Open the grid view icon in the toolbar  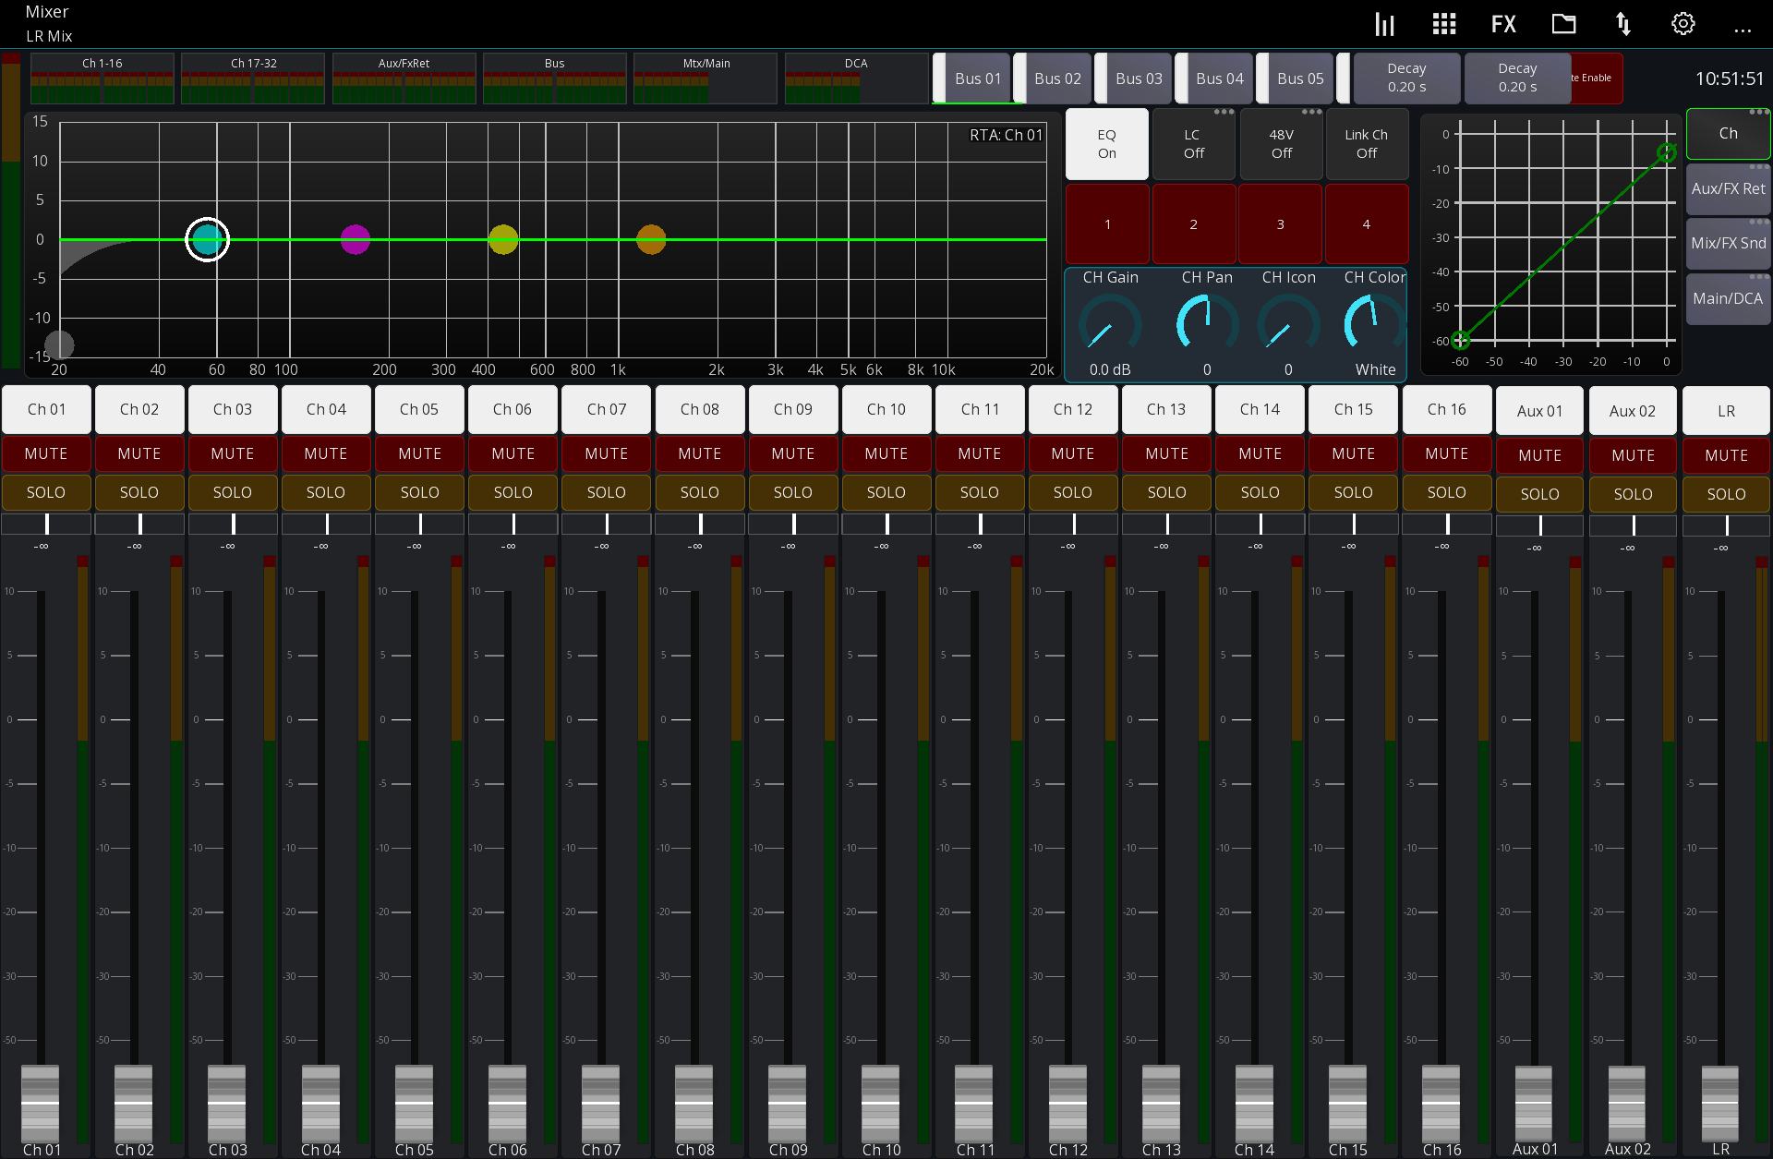(1443, 23)
